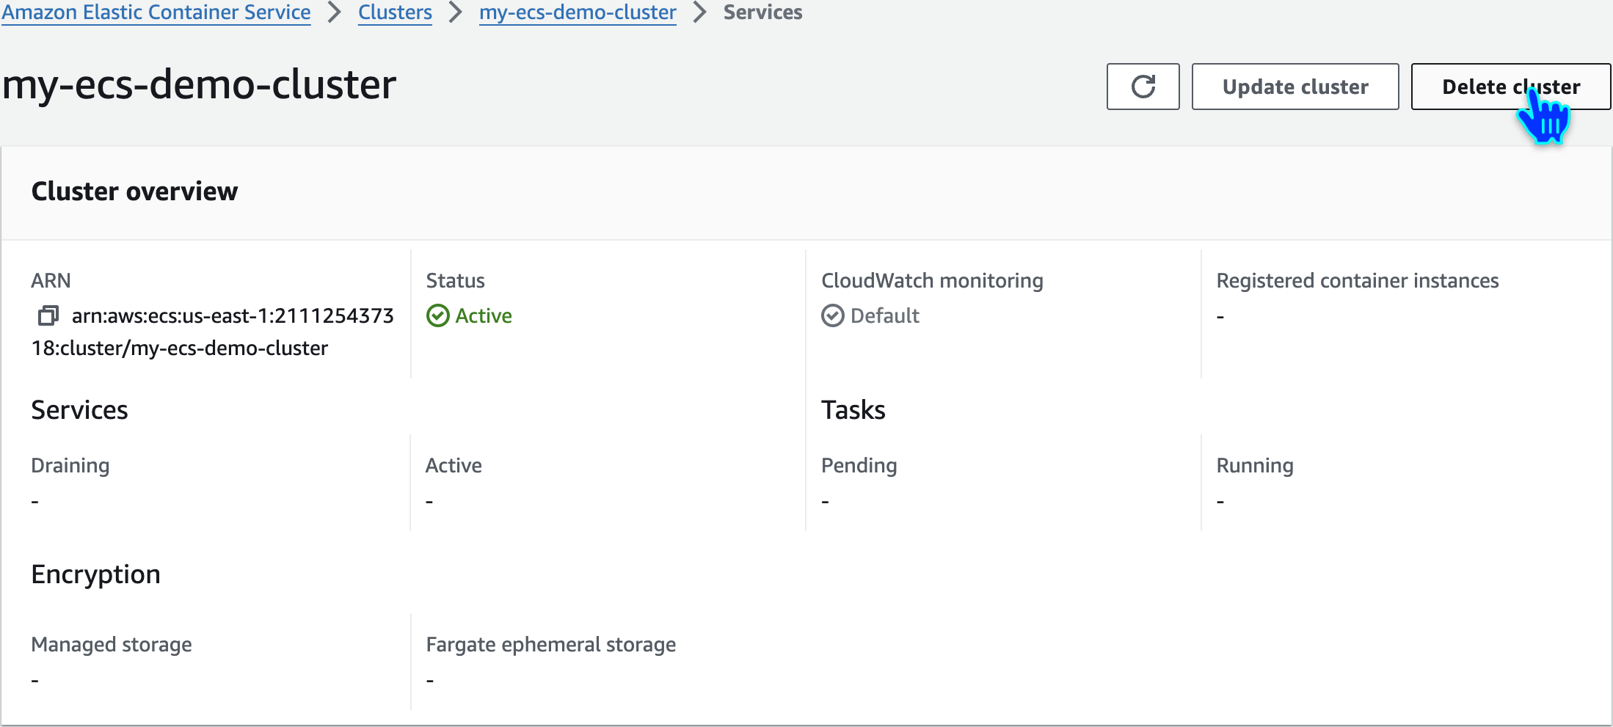
Task: Click the Registered container instances label
Action: 1357,280
